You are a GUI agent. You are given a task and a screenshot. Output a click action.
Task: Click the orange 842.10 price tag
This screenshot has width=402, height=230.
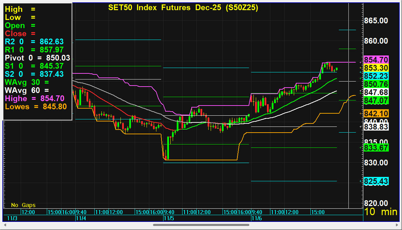[376, 113]
